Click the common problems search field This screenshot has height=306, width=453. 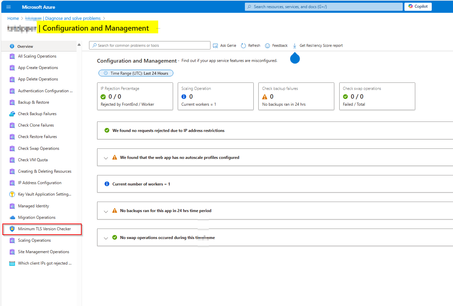[x=149, y=45]
